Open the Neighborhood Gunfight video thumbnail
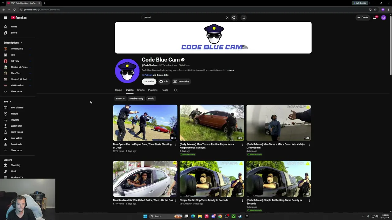Screen dimensions: 392x220 (x=212, y=123)
